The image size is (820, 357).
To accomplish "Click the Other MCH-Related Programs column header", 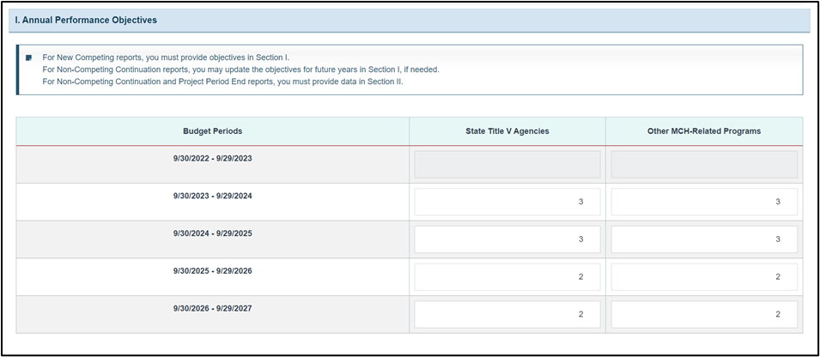I will pos(704,131).
